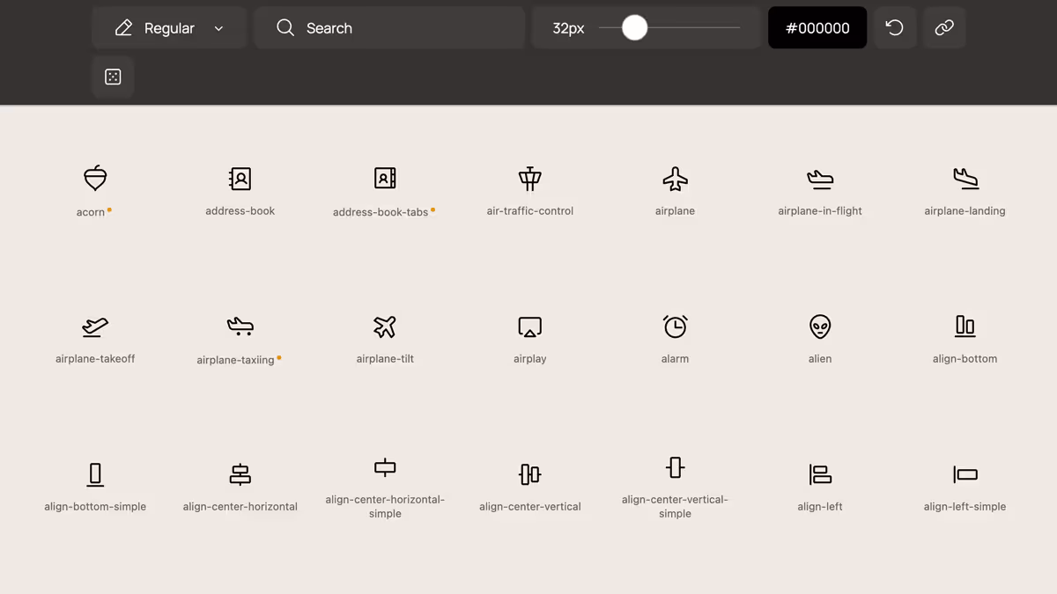Select the air-traffic-control icon
1057x594 pixels.
coord(529,179)
